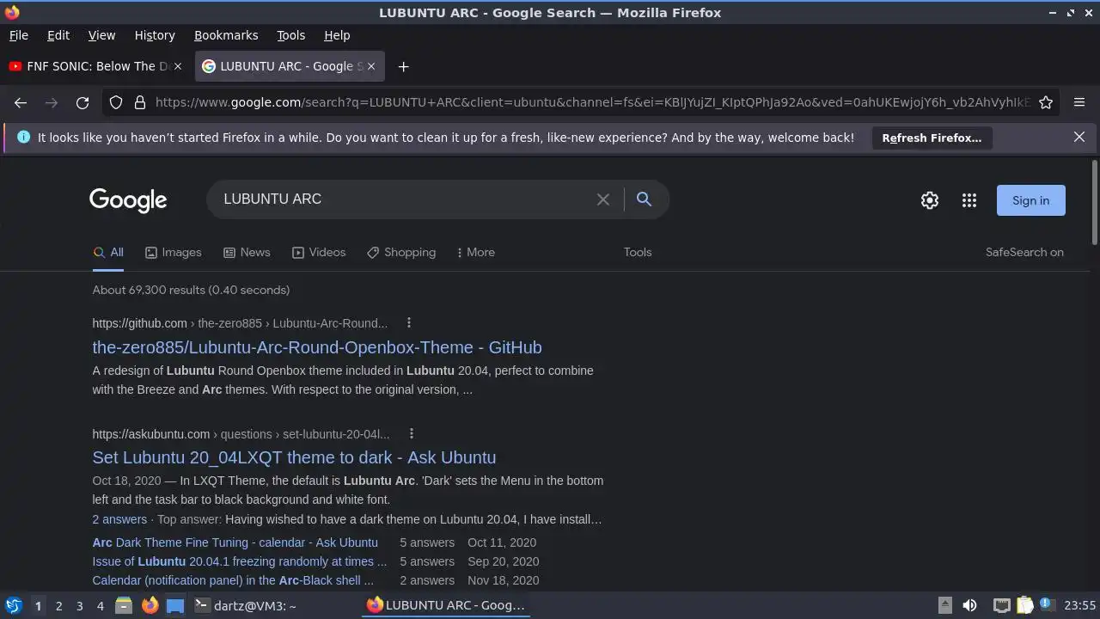Open the clipboard tray icon
Viewport: 1100px width, 619px height.
tap(1024, 605)
